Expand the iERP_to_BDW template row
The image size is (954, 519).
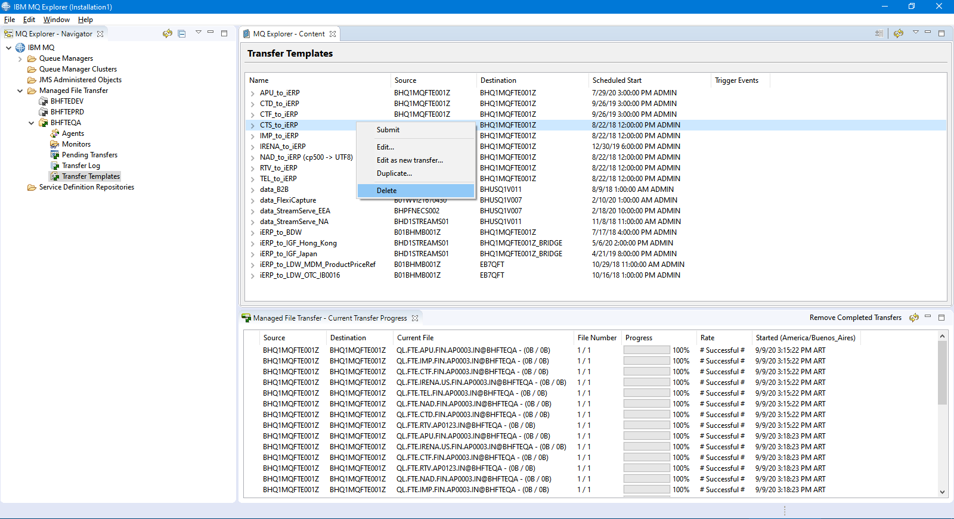click(253, 232)
